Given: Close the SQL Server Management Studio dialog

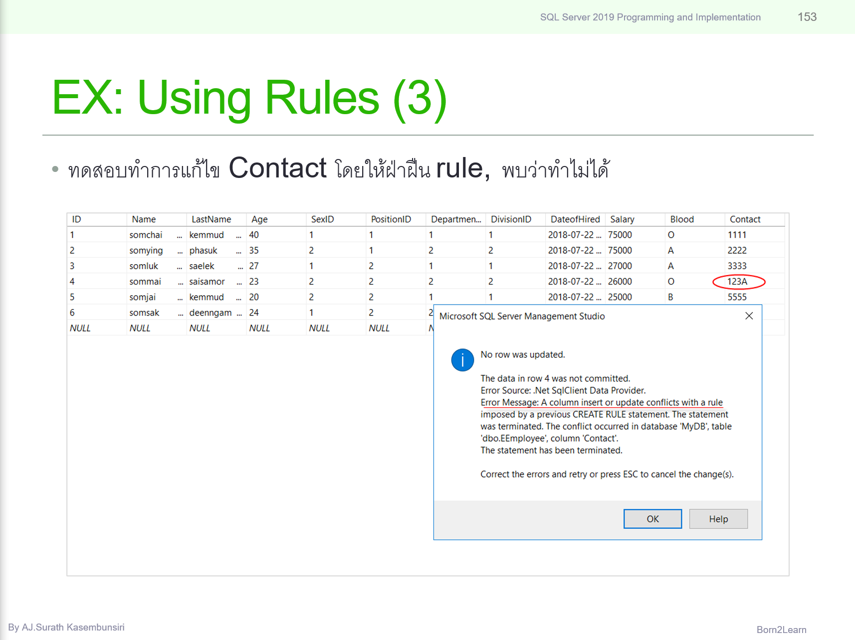Looking at the screenshot, I should (x=749, y=316).
